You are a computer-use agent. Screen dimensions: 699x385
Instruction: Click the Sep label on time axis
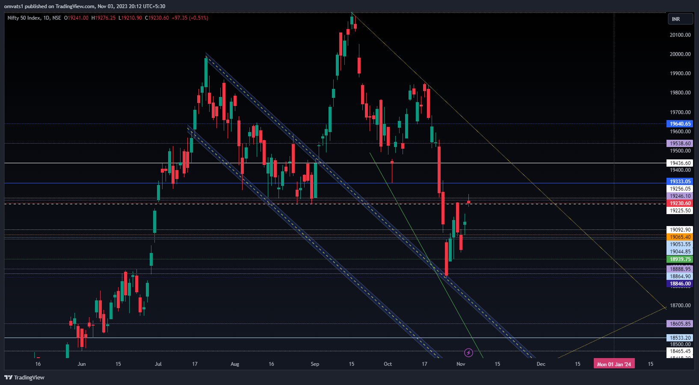pos(315,364)
